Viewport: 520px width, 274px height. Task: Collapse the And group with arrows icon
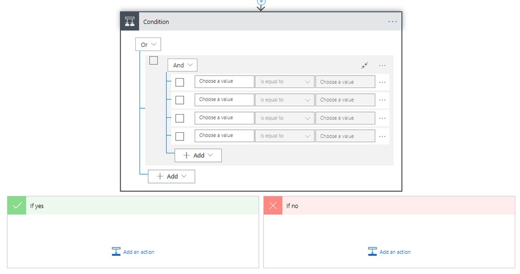pos(364,65)
